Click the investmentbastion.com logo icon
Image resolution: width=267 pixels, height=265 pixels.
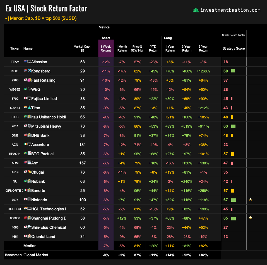coord(196,10)
